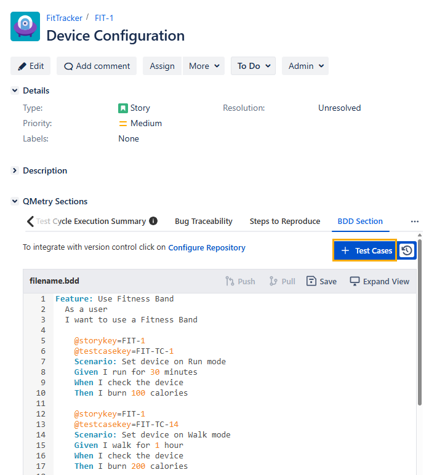
Task: Click 'As a user' line in editor
Action: coord(86,309)
